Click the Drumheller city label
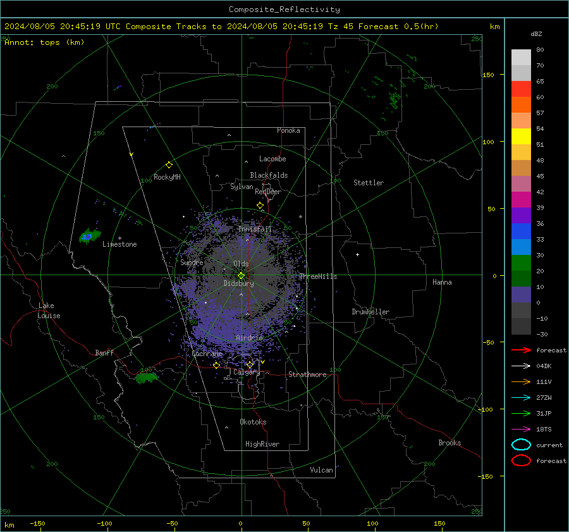The height and width of the screenshot is (532, 569). pyautogui.click(x=370, y=312)
